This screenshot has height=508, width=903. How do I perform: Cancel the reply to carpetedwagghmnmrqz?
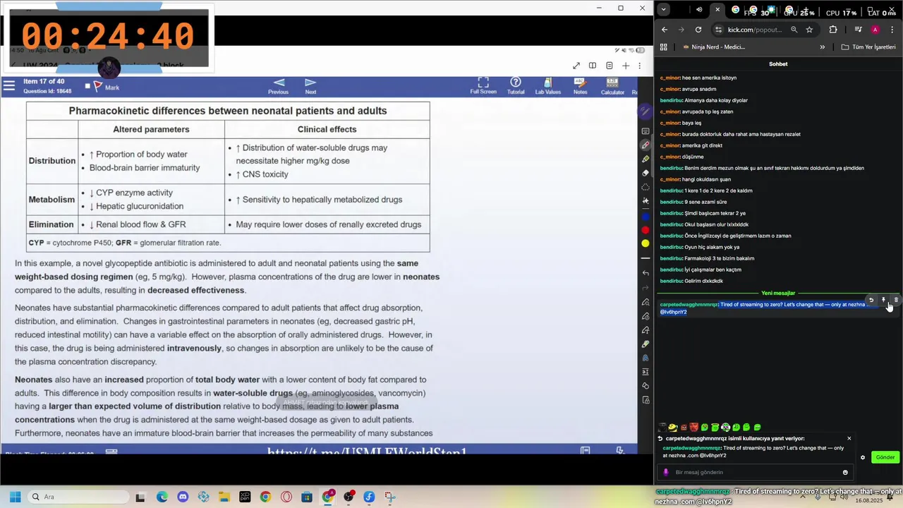point(849,438)
